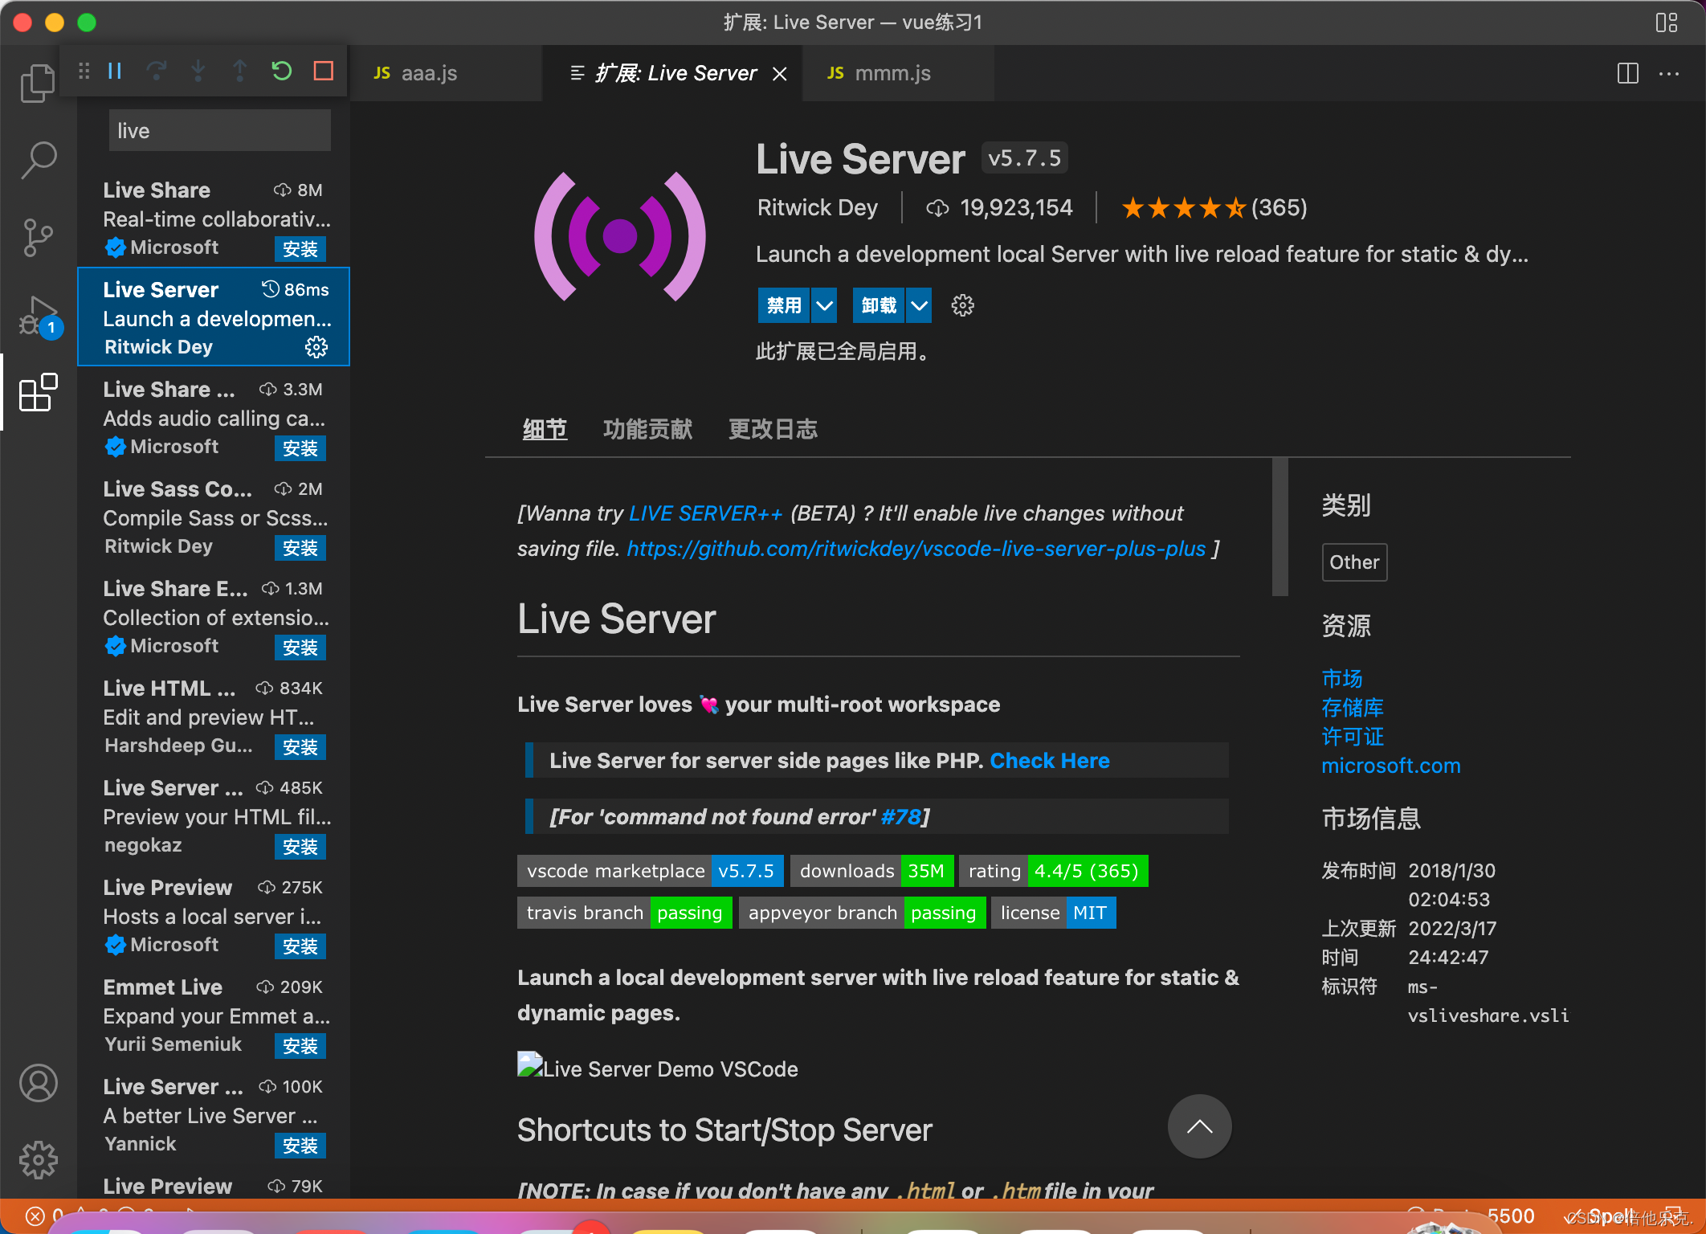Switch to the mmm.js editor tab
1706x1234 pixels.
tap(892, 73)
